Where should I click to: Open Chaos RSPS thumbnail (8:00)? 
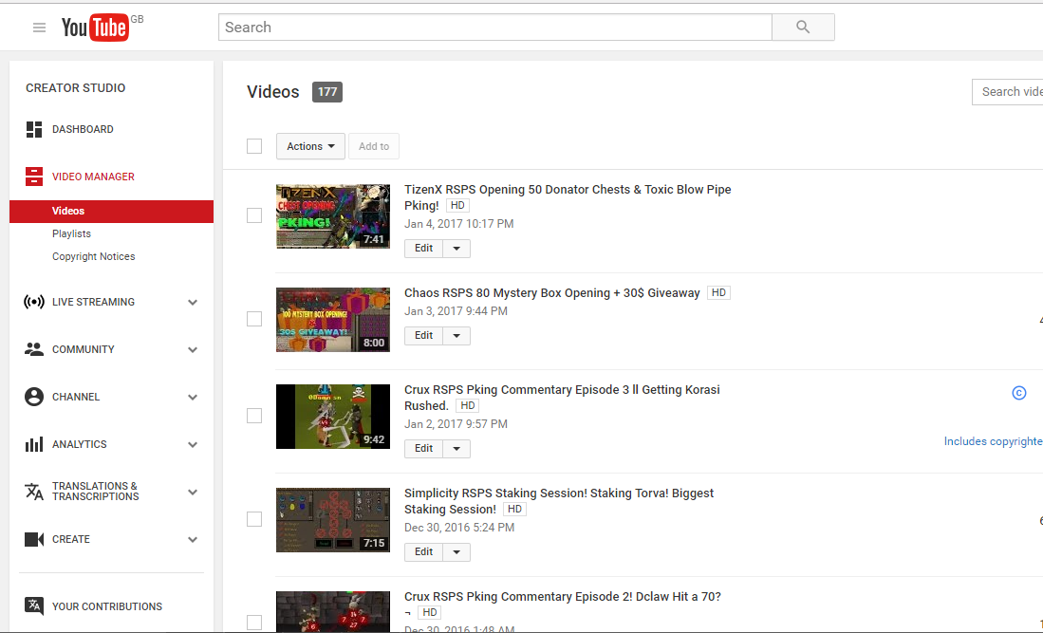[x=333, y=320]
